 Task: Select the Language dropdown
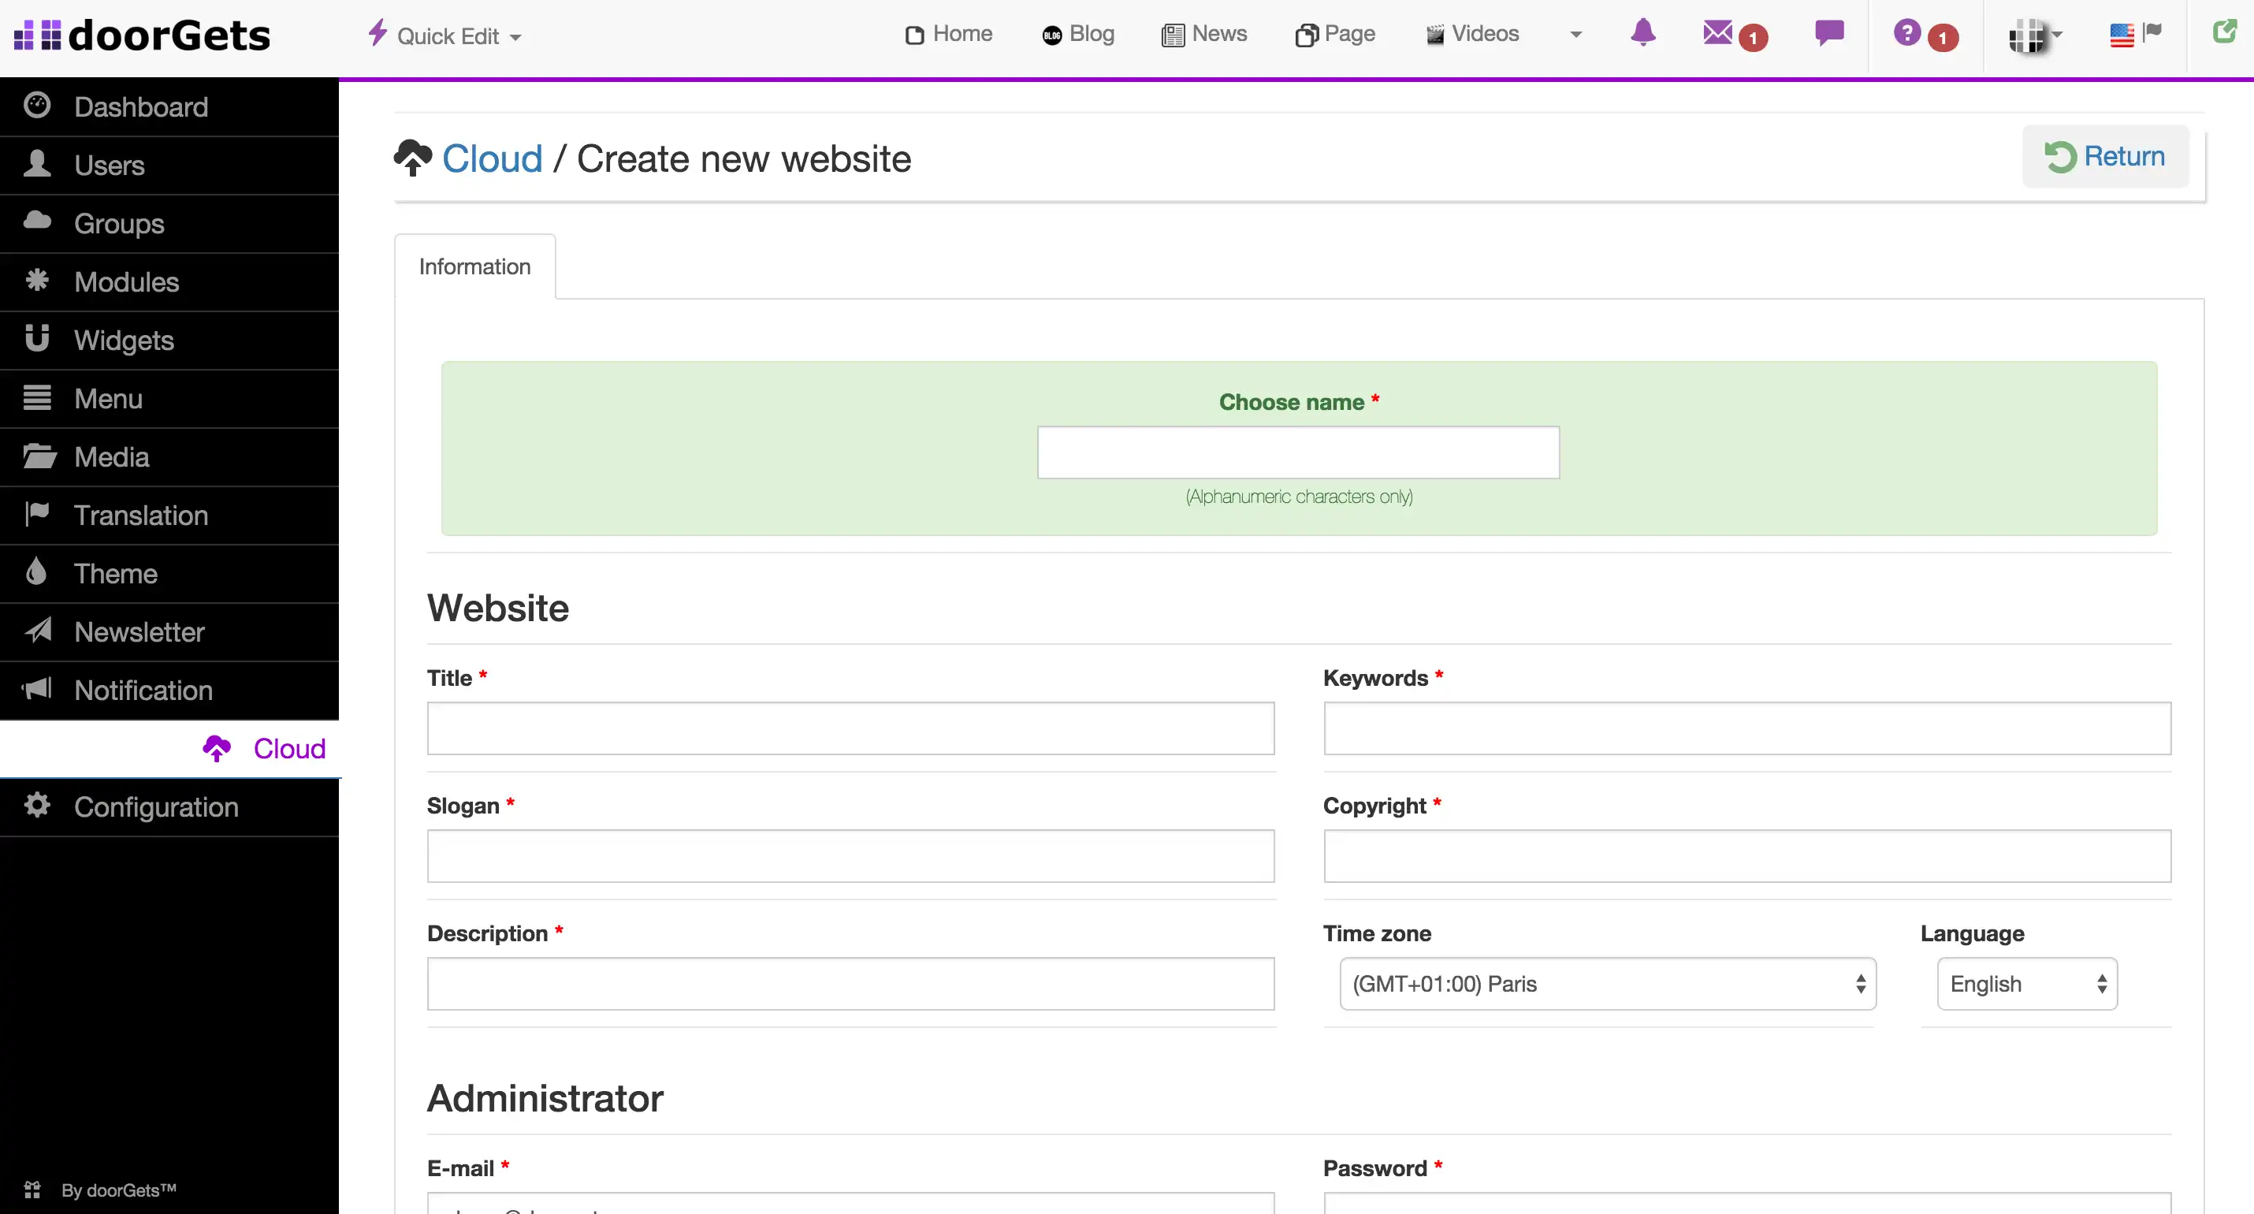pos(2027,984)
